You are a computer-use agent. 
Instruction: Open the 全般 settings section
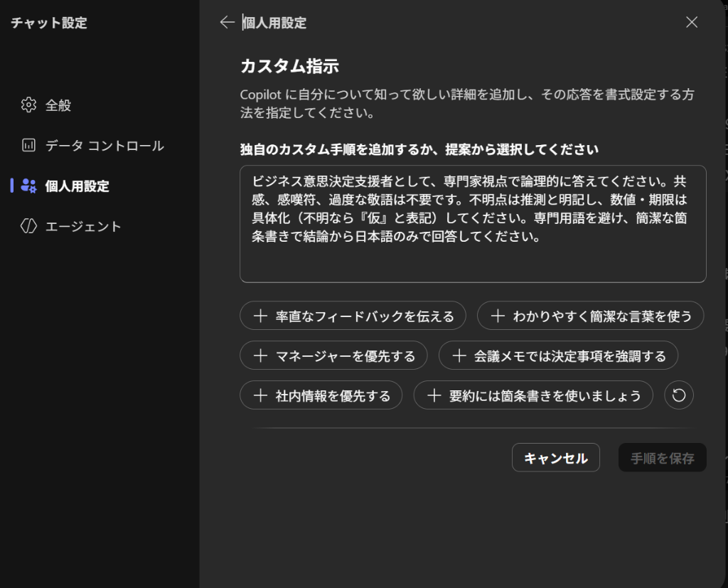click(58, 105)
